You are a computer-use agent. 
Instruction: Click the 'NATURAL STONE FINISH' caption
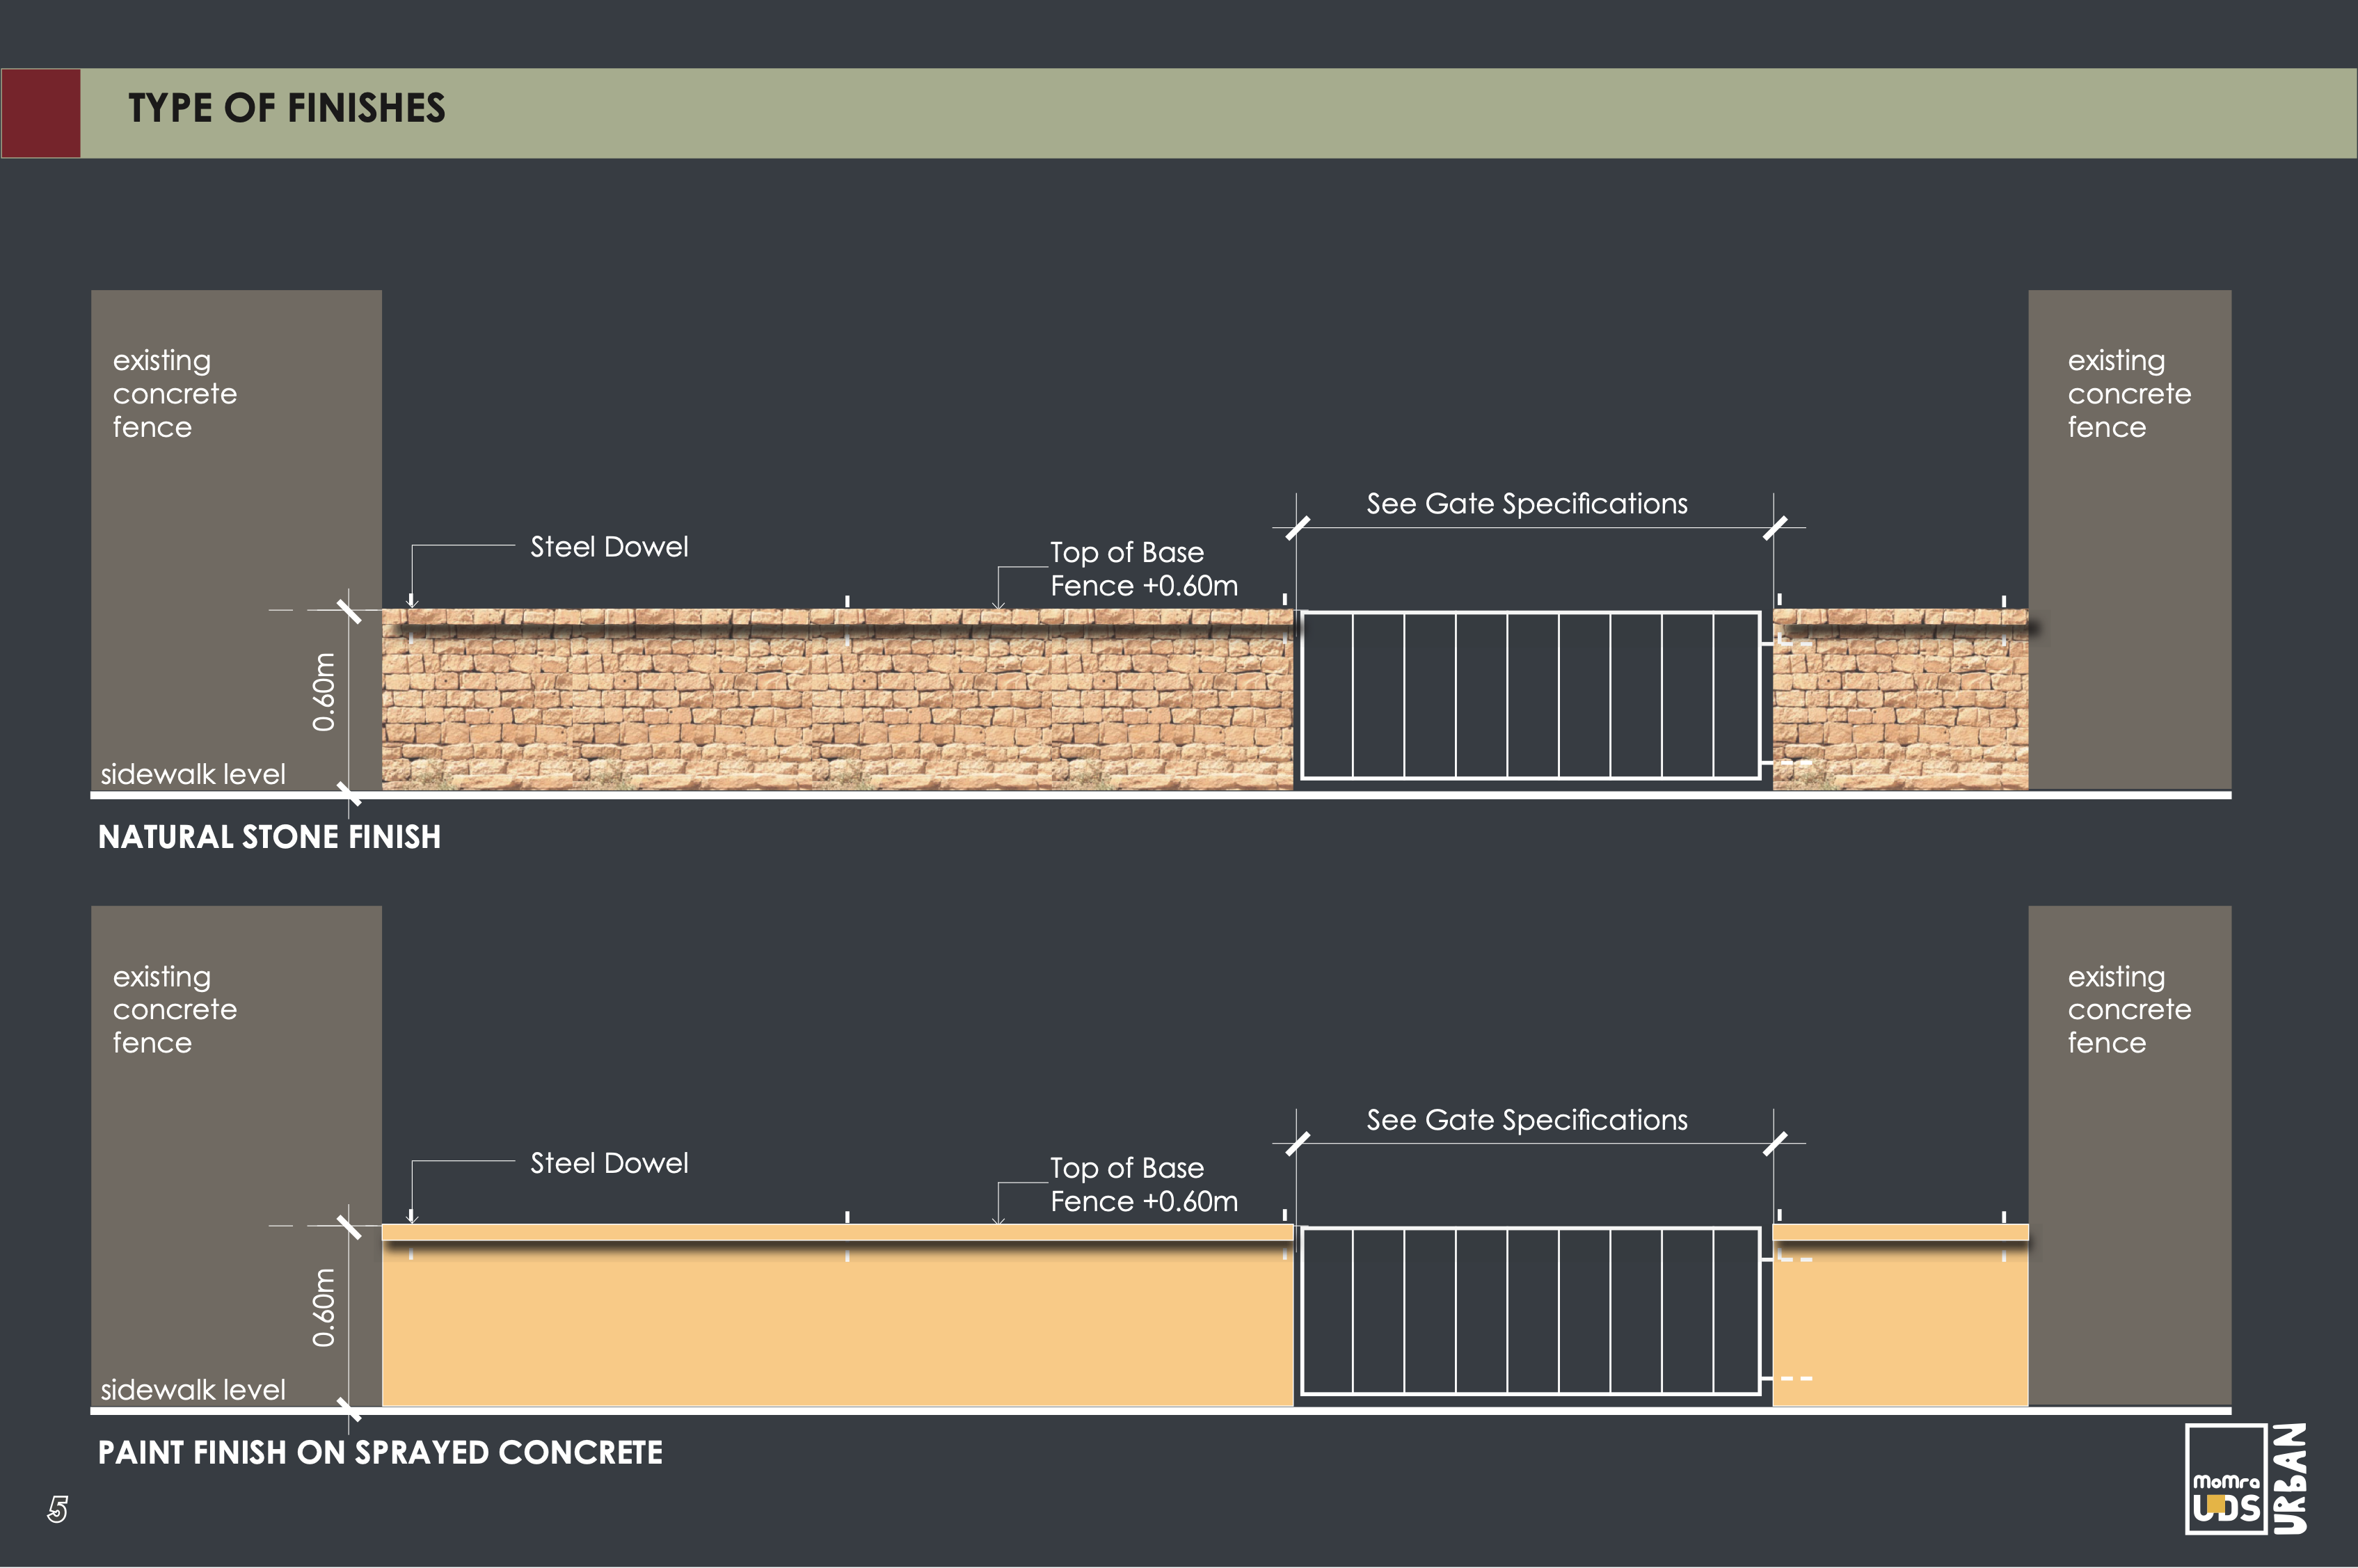click(269, 837)
